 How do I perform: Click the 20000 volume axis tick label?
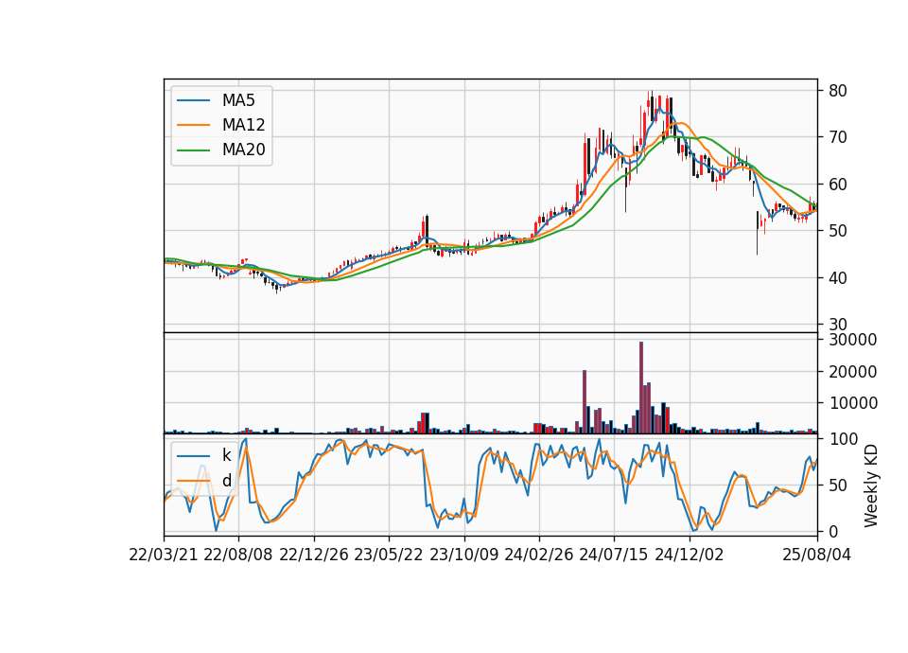click(853, 371)
